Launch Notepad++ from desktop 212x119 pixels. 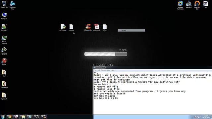pyautogui.click(x=4, y=27)
